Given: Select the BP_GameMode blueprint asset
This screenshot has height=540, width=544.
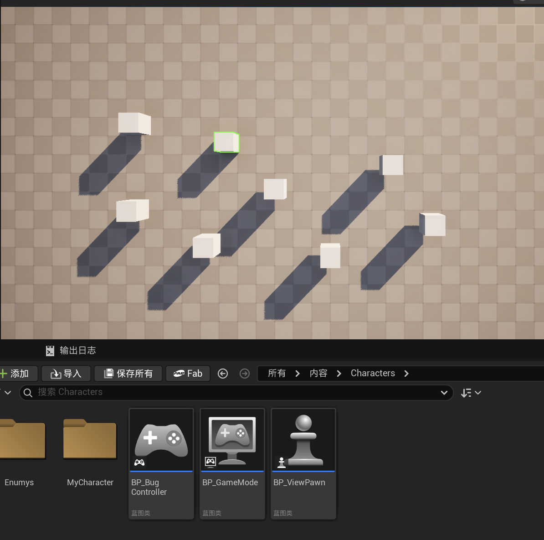Looking at the screenshot, I should (232, 463).
